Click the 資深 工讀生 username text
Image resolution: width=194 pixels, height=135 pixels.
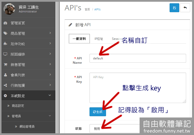(28, 7)
